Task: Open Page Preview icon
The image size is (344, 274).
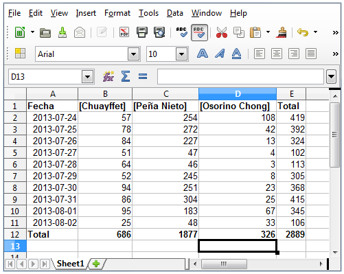Action: click(x=159, y=32)
